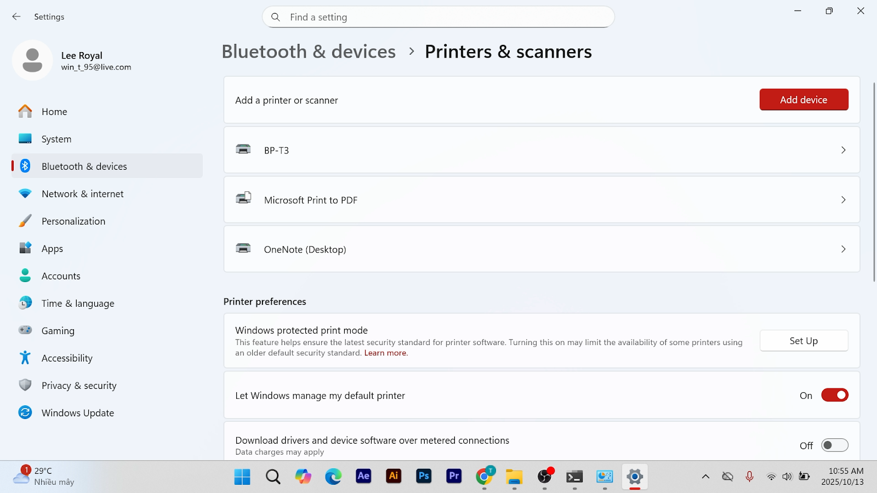877x493 pixels.
Task: Click the BP-T3 printer icon
Action: pos(243,150)
